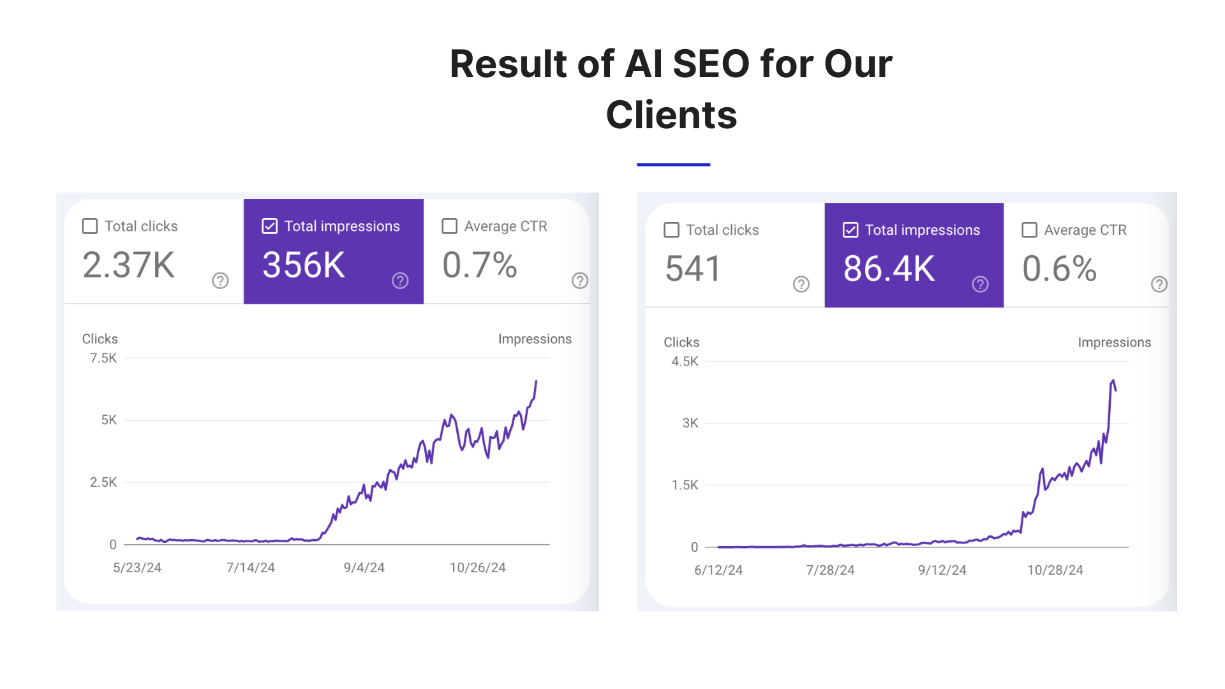Viewport: 1225px width, 689px height.
Task: Open help tooltip for 86.4K impressions
Action: 981,285
